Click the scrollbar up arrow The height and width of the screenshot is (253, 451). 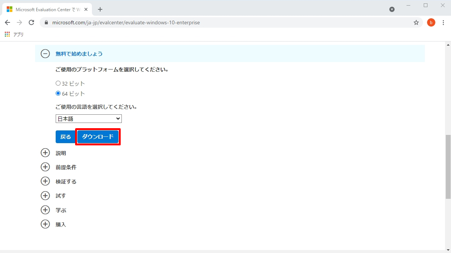448,44
